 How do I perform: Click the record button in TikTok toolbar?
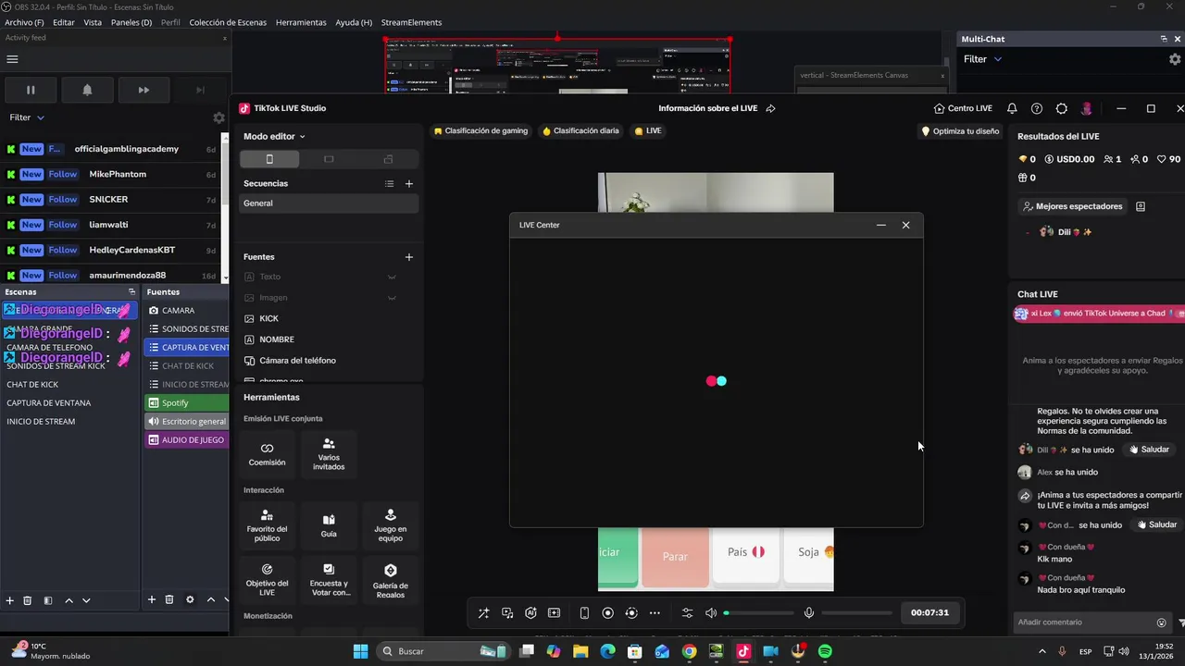(x=608, y=612)
